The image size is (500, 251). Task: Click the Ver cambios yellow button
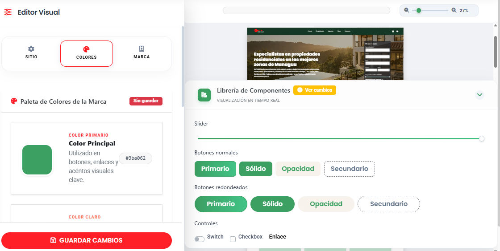tap(315, 90)
